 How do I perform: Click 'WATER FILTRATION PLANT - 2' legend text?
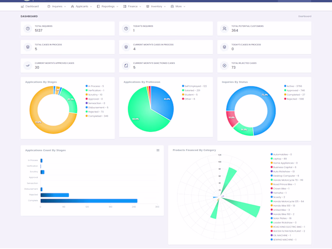289,231
